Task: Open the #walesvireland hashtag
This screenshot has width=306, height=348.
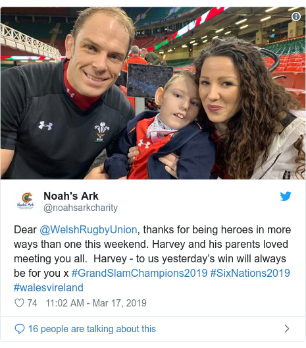Action: point(49,287)
